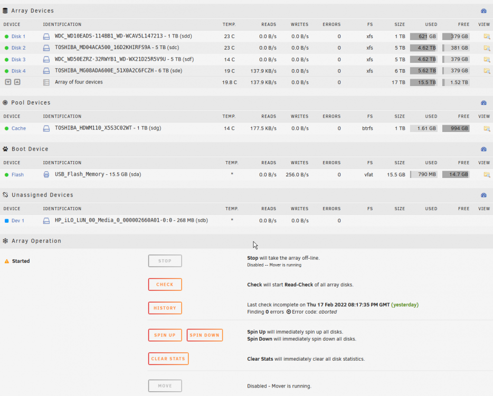493x396 pixels.
Task: Browse Disk 2 contents via View folder icon
Action: click(487, 48)
